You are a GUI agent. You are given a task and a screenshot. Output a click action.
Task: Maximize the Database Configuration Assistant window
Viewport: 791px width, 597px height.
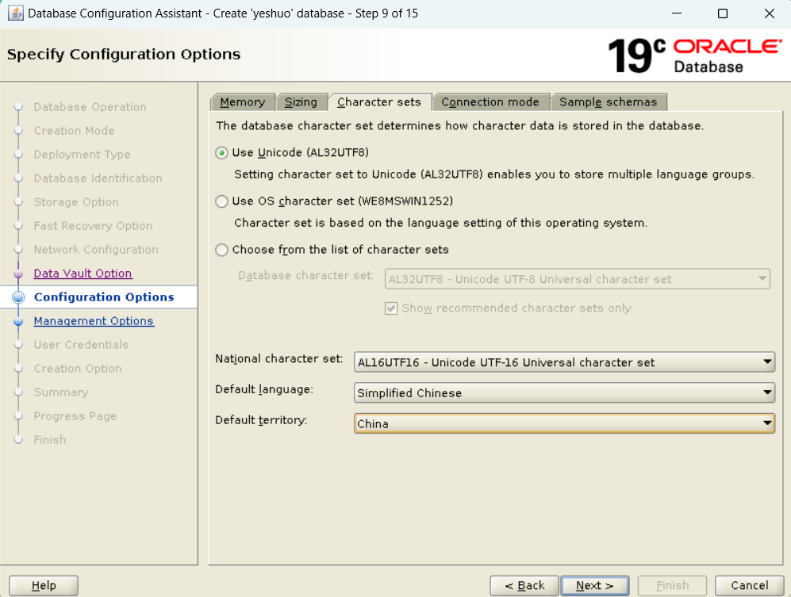click(723, 13)
